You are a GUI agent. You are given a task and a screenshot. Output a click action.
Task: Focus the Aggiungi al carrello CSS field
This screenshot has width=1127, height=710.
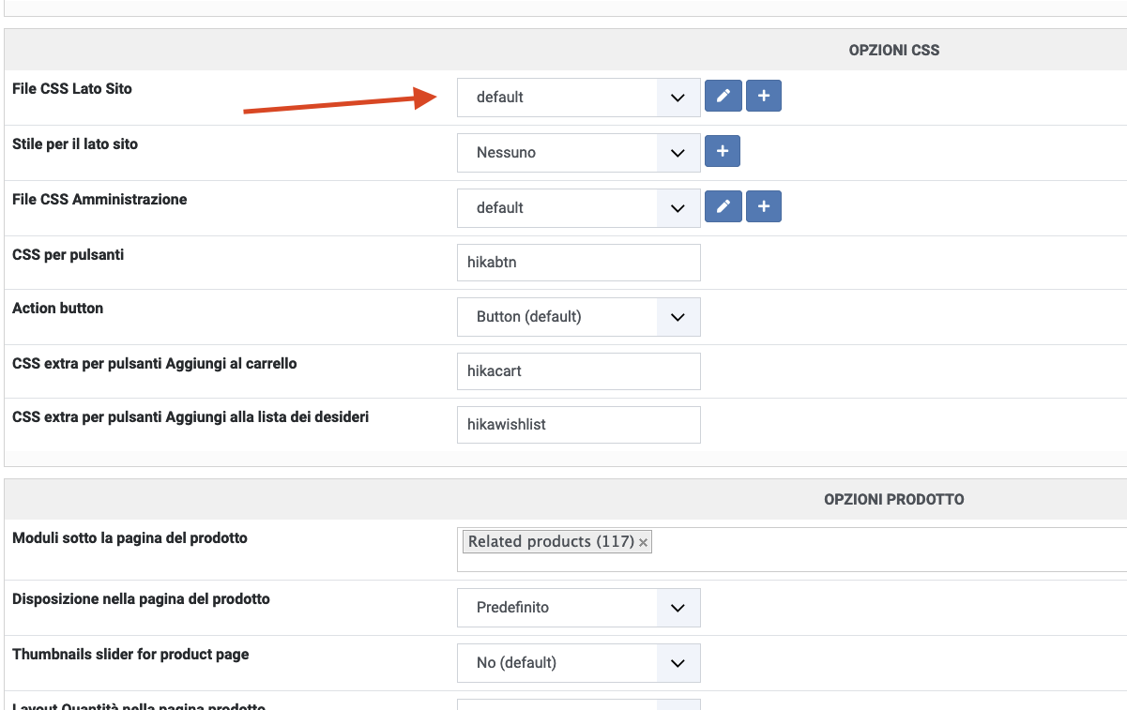[578, 371]
